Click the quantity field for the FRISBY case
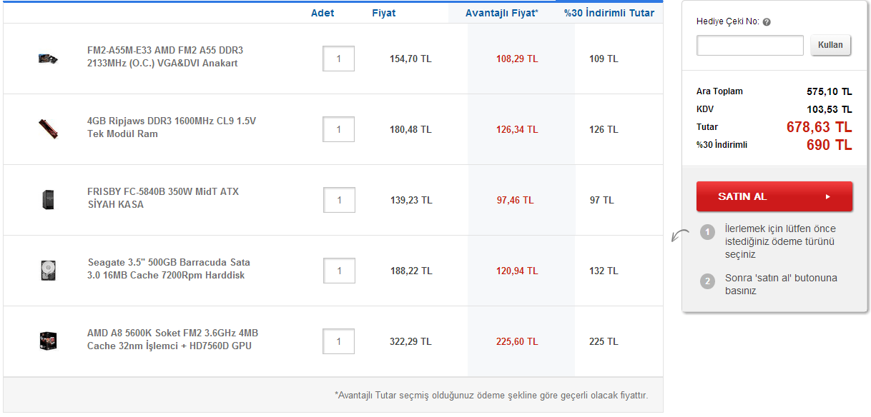 pyautogui.click(x=339, y=200)
